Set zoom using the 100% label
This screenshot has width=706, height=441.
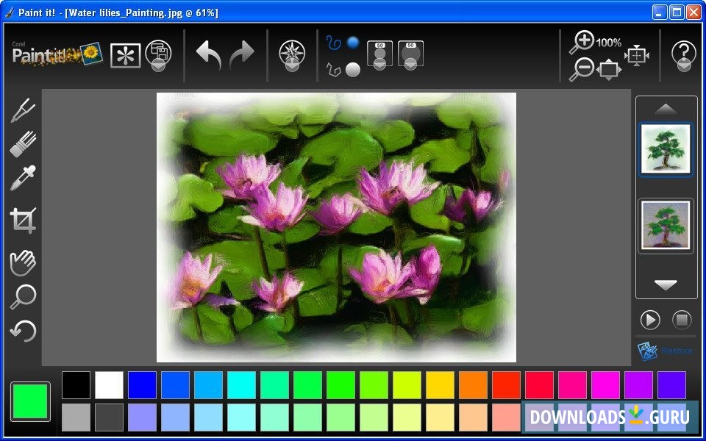pyautogui.click(x=609, y=43)
